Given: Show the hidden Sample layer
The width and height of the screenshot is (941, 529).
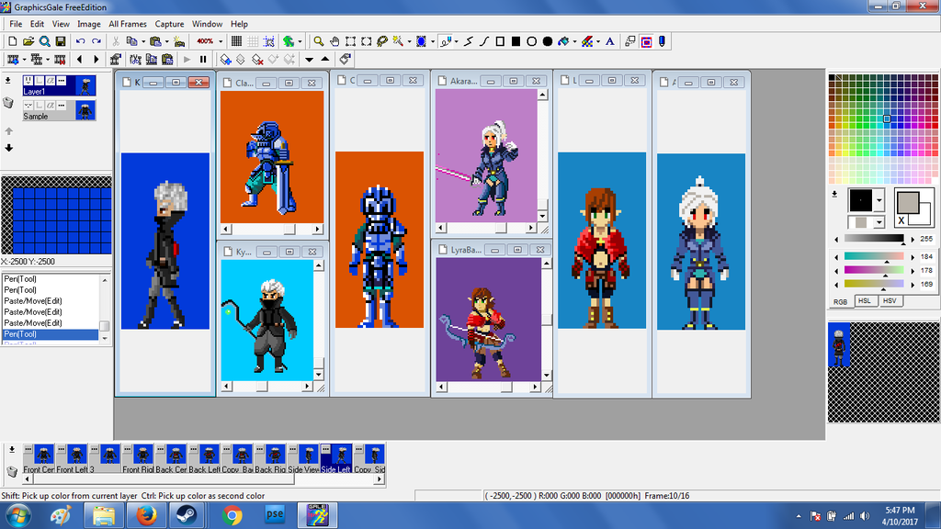Looking at the screenshot, I should click(28, 106).
